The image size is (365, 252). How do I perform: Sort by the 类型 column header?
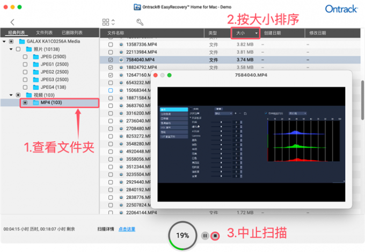click(x=217, y=33)
